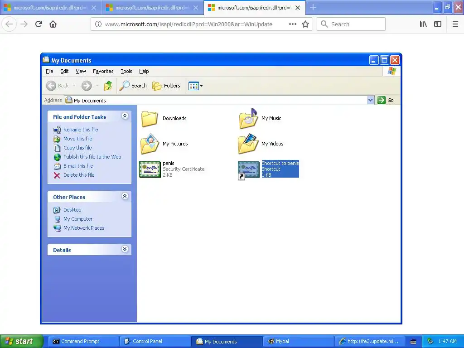Open the Help menu
Image resolution: width=464 pixels, height=348 pixels.
click(144, 71)
